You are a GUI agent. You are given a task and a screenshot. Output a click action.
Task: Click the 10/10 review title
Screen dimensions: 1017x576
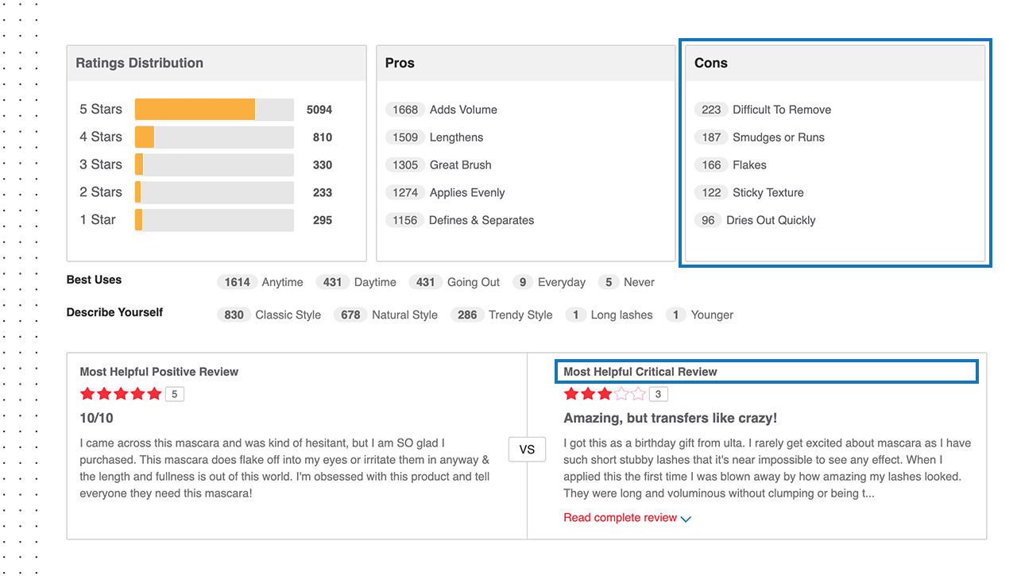(x=97, y=418)
